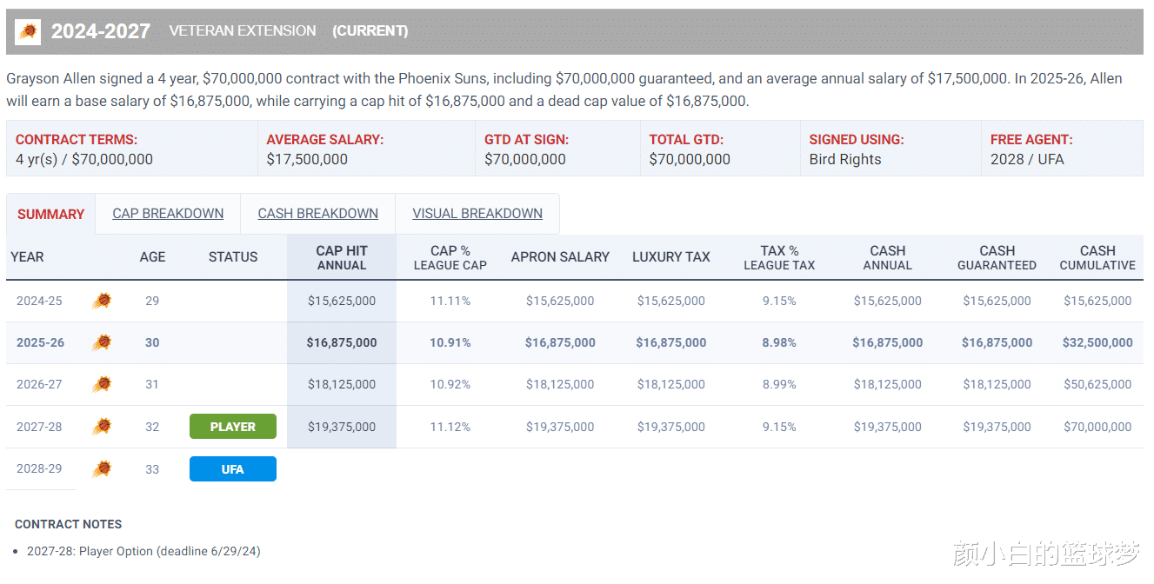Click the Suns logo in the 2028-29 row
Viewport: 1154px width, 584px height.
click(x=102, y=469)
